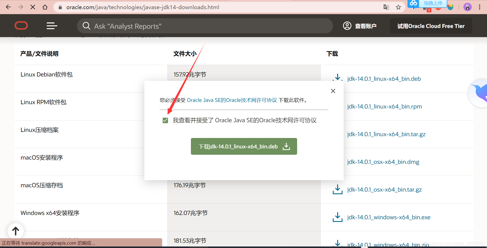The height and width of the screenshot is (248, 487).
Task: Go forward in browser history
Action: [21, 7]
